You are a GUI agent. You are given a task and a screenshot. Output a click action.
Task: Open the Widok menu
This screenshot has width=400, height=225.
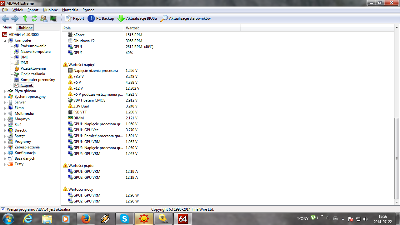pyautogui.click(x=18, y=10)
